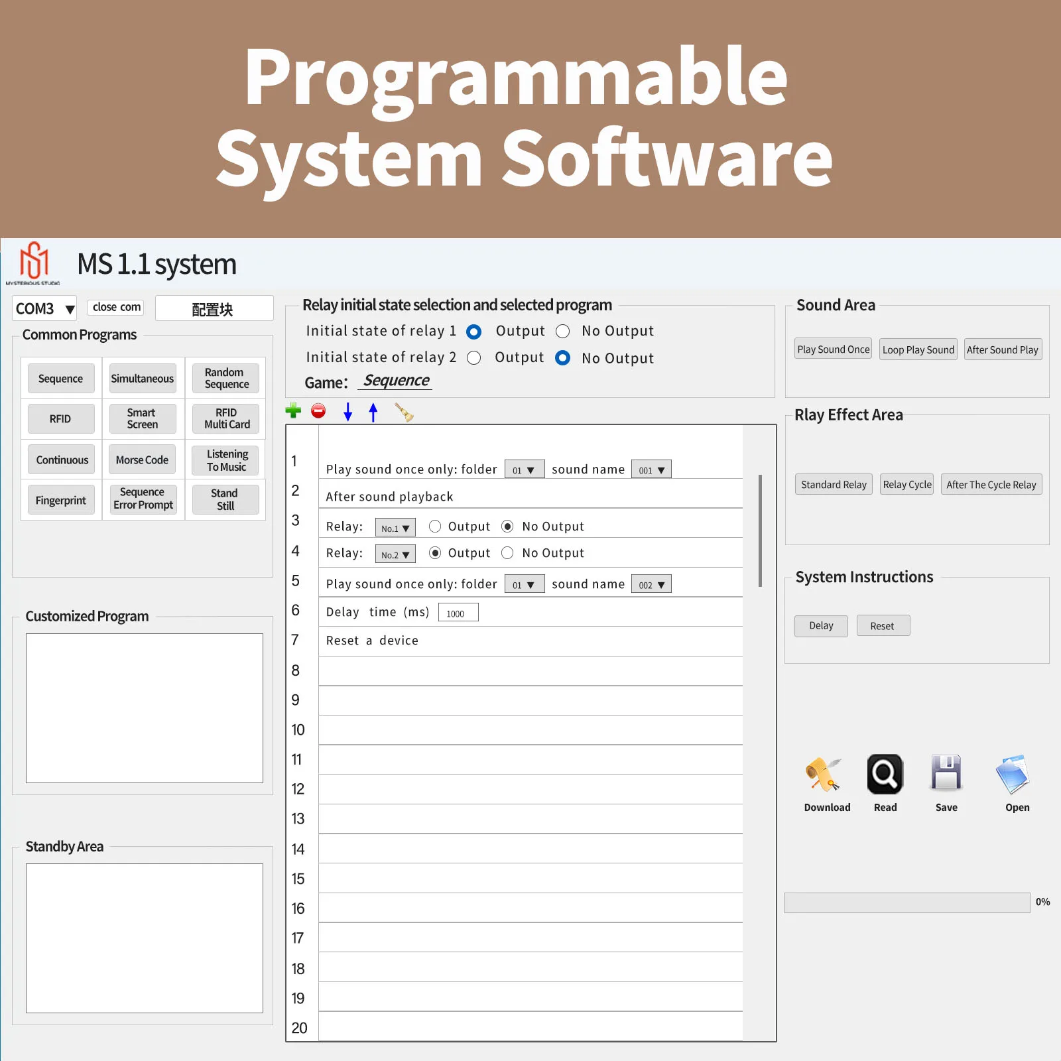Image resolution: width=1061 pixels, height=1061 pixels.
Task: Select the Morse Code program
Action: pyautogui.click(x=143, y=460)
